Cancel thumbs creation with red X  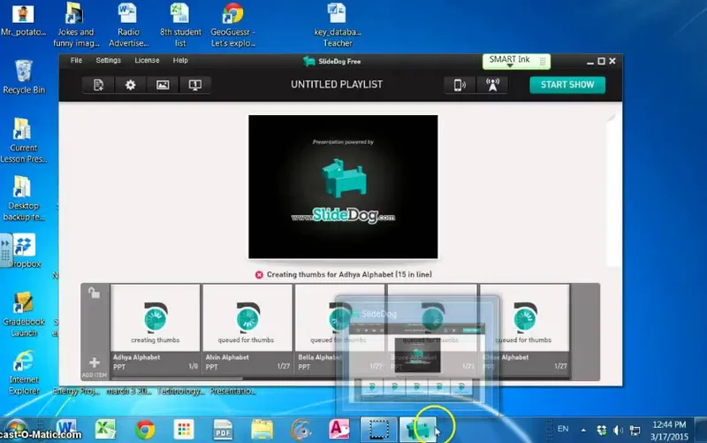coord(259,275)
